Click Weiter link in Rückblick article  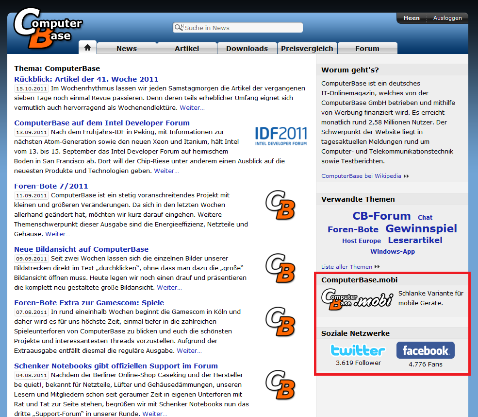click(x=192, y=108)
